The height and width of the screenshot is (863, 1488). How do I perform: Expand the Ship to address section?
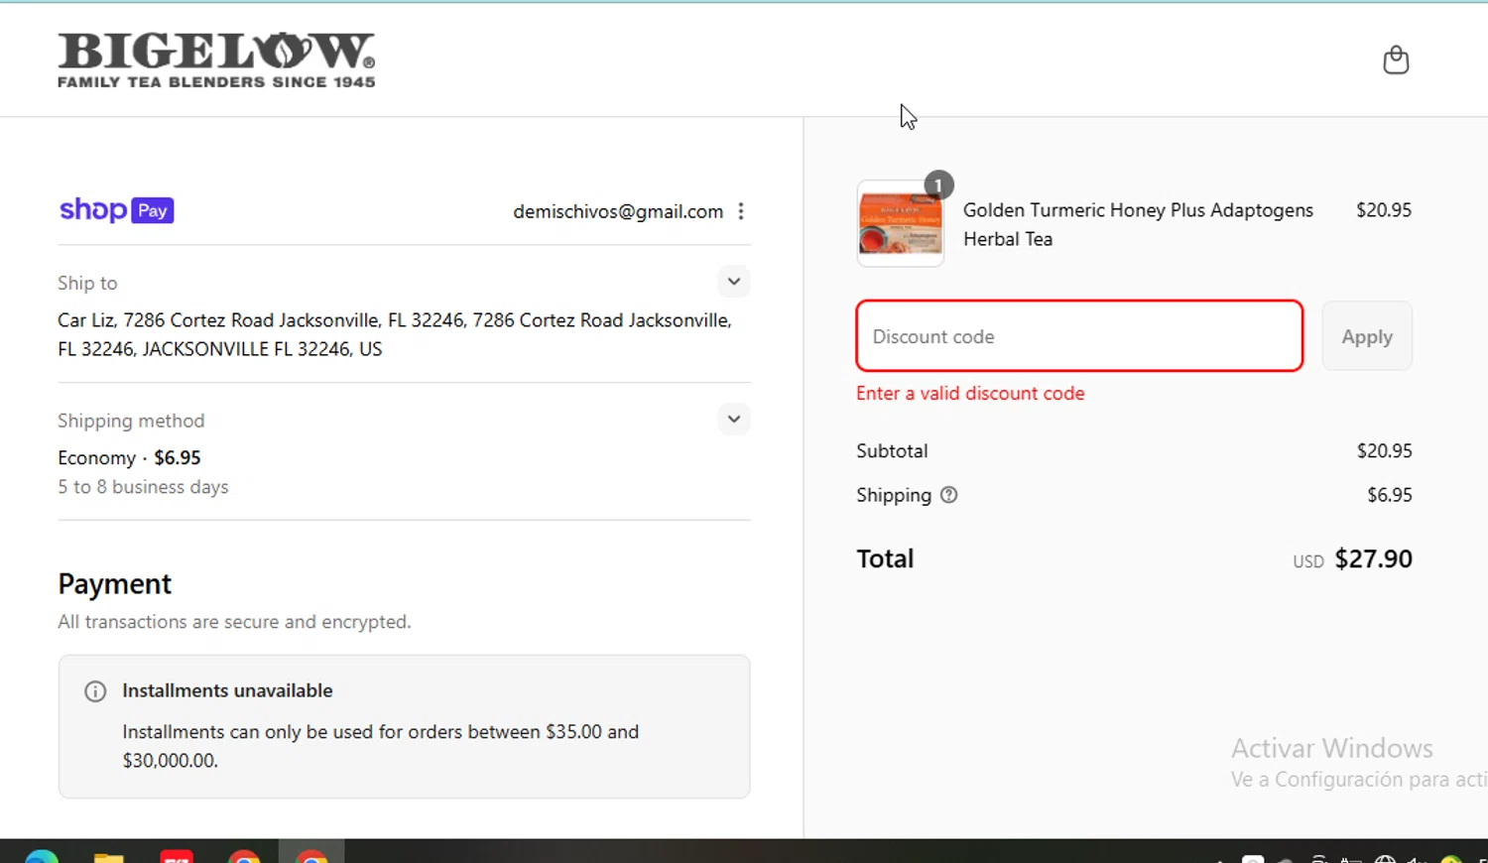tap(734, 282)
